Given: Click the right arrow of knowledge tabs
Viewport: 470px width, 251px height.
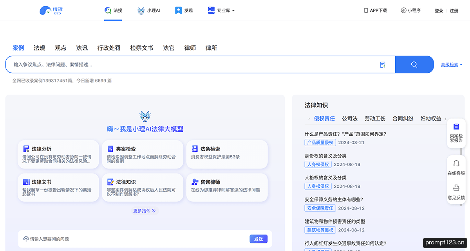Looking at the screenshot, I should [x=445, y=119].
